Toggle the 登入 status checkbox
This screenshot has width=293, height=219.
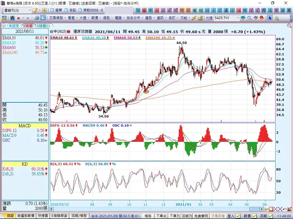pyautogui.click(x=238, y=216)
